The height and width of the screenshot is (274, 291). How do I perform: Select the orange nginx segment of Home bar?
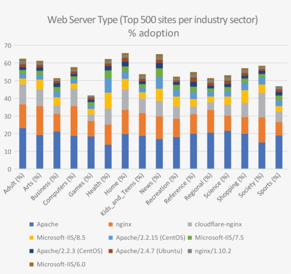point(125,122)
